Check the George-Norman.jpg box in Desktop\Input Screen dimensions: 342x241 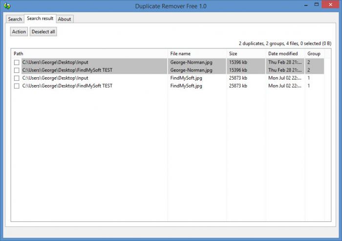pyautogui.click(x=17, y=63)
